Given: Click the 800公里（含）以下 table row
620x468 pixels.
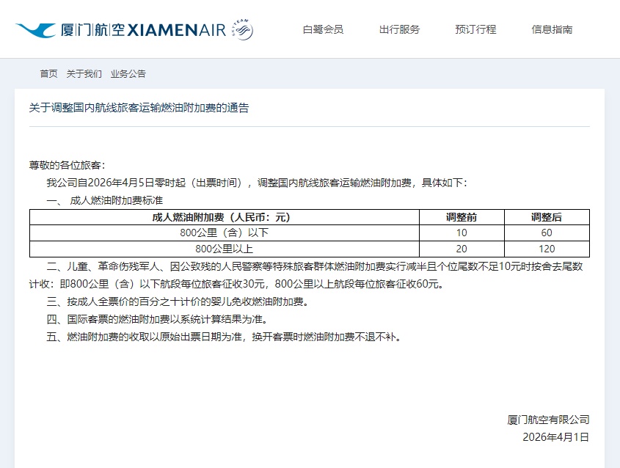Looking at the screenshot, I should (x=224, y=233).
